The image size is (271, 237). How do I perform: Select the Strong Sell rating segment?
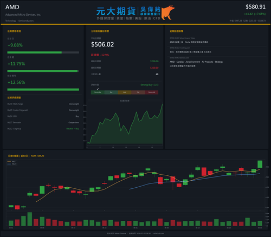152,93
